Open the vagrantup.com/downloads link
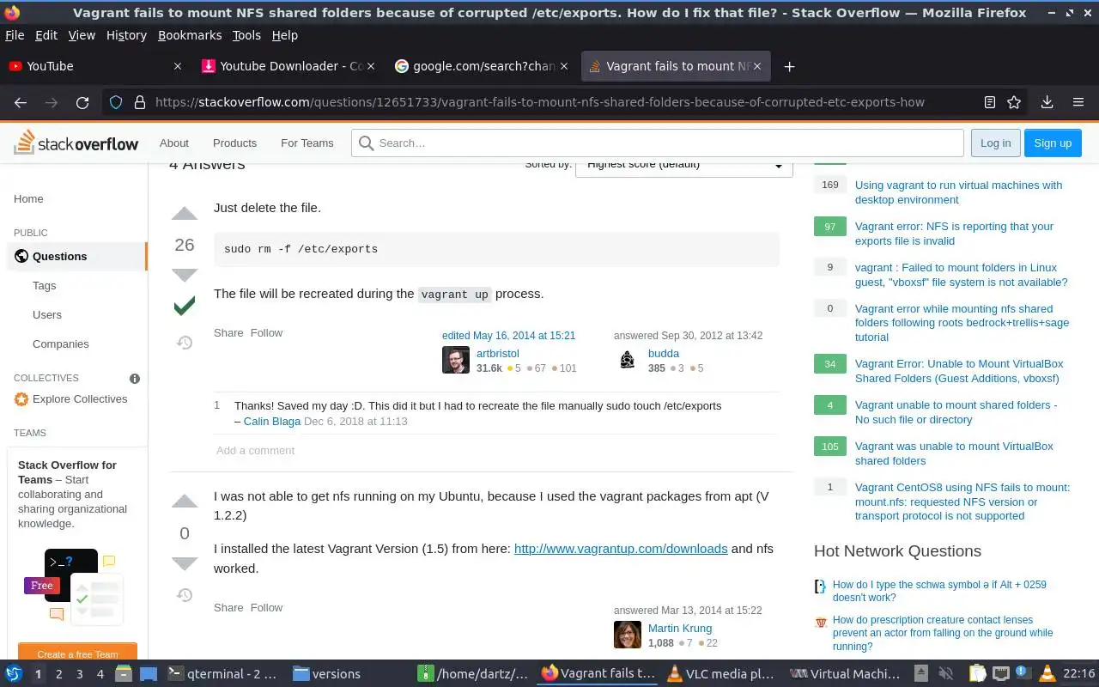This screenshot has width=1099, height=687. [621, 548]
